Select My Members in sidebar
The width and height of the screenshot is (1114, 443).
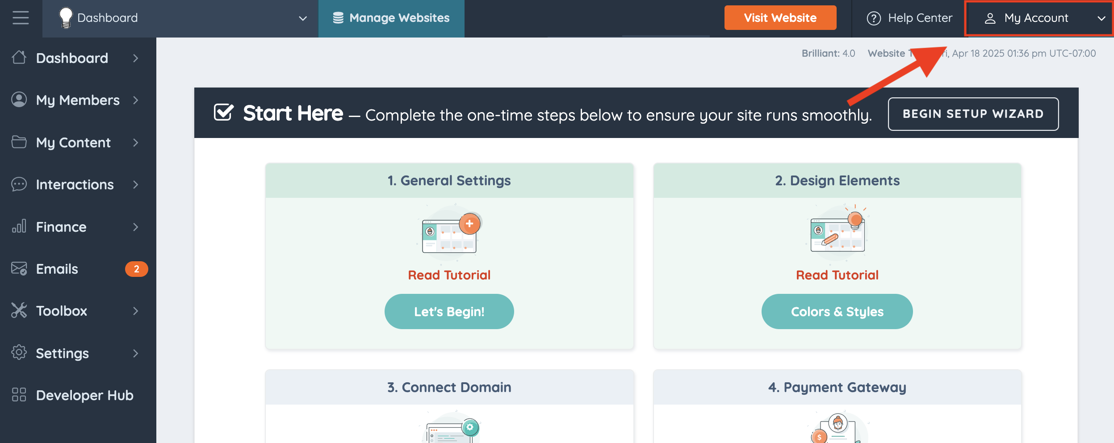[78, 100]
